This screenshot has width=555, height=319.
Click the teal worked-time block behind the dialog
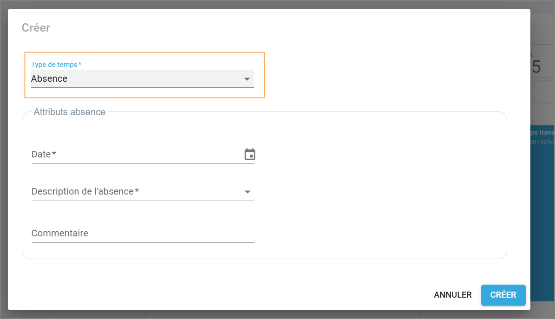(x=542, y=209)
